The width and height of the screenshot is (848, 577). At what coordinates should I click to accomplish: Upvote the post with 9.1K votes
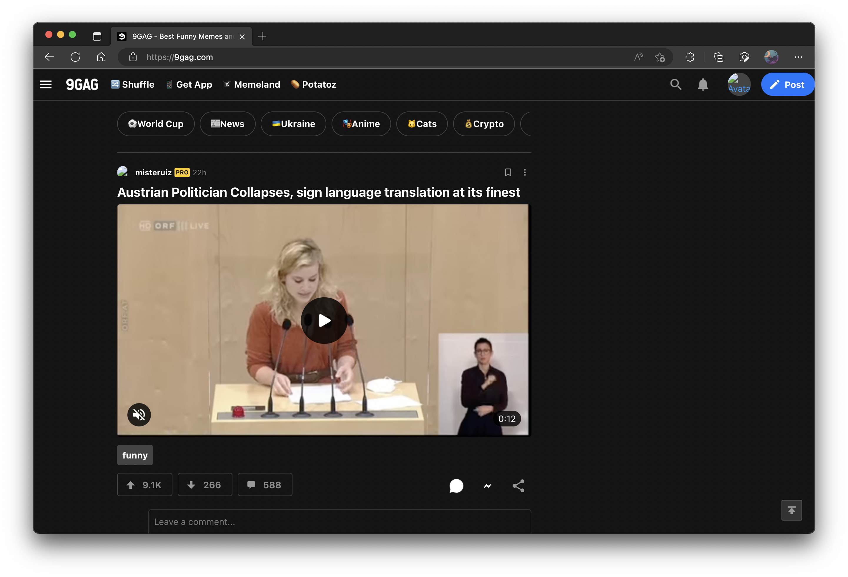point(144,485)
